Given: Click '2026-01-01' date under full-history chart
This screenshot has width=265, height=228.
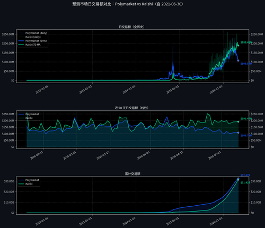Looking at the screenshot, I should pyautogui.click(x=216, y=90).
